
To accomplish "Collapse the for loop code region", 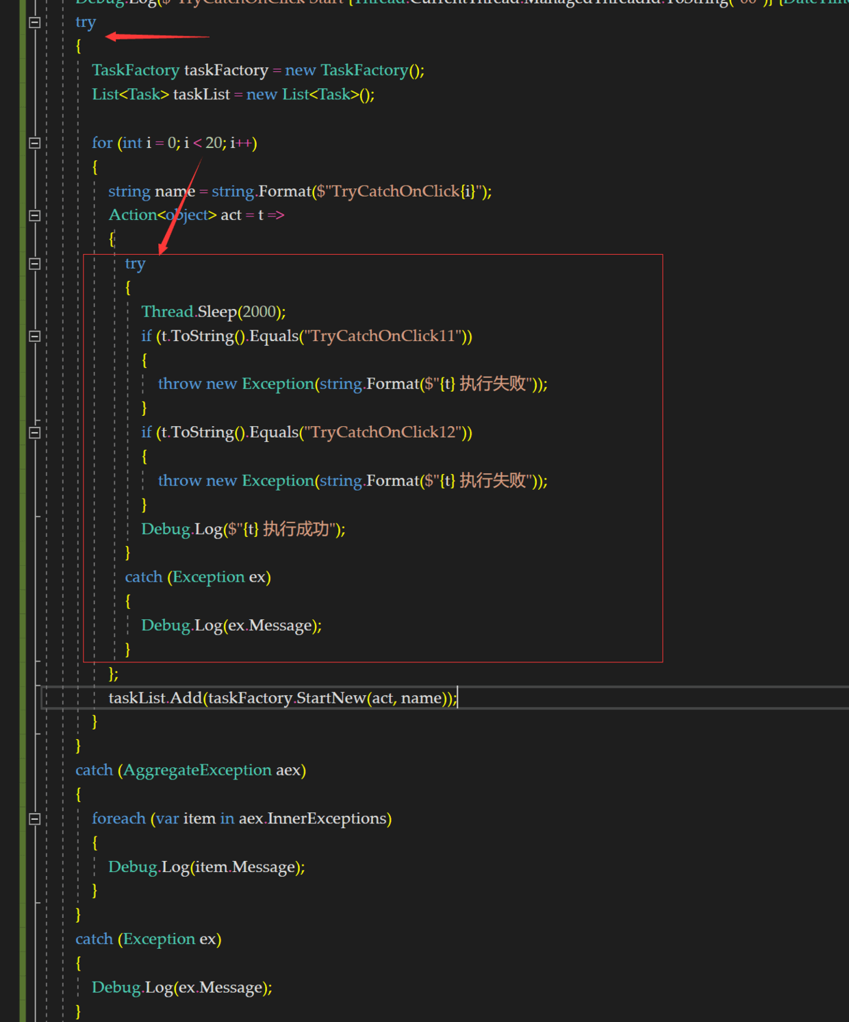I will [35, 143].
